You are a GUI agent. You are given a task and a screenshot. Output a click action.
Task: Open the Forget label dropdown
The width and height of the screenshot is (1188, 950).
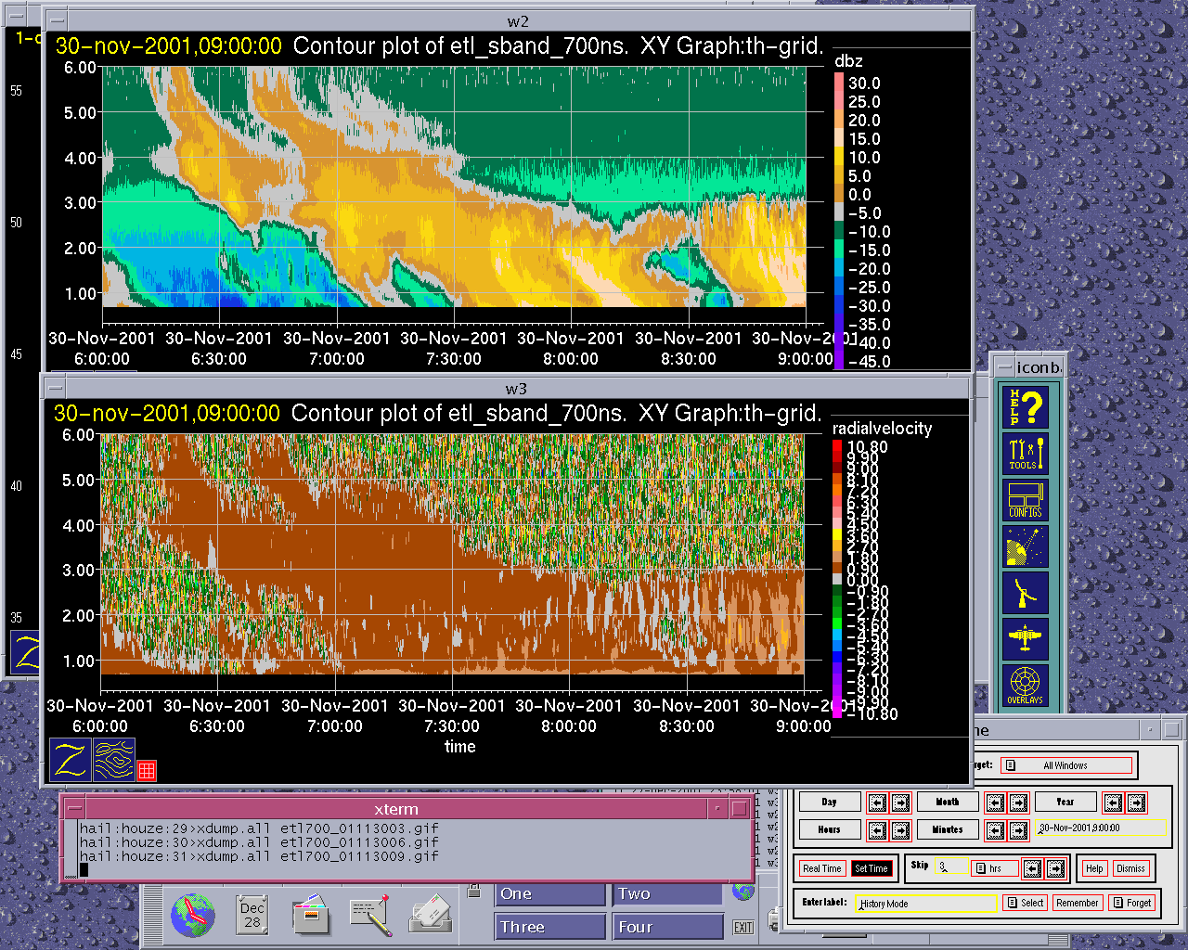tap(1132, 903)
